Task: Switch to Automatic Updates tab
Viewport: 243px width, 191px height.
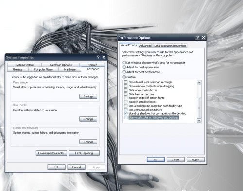Action: click(x=61, y=65)
